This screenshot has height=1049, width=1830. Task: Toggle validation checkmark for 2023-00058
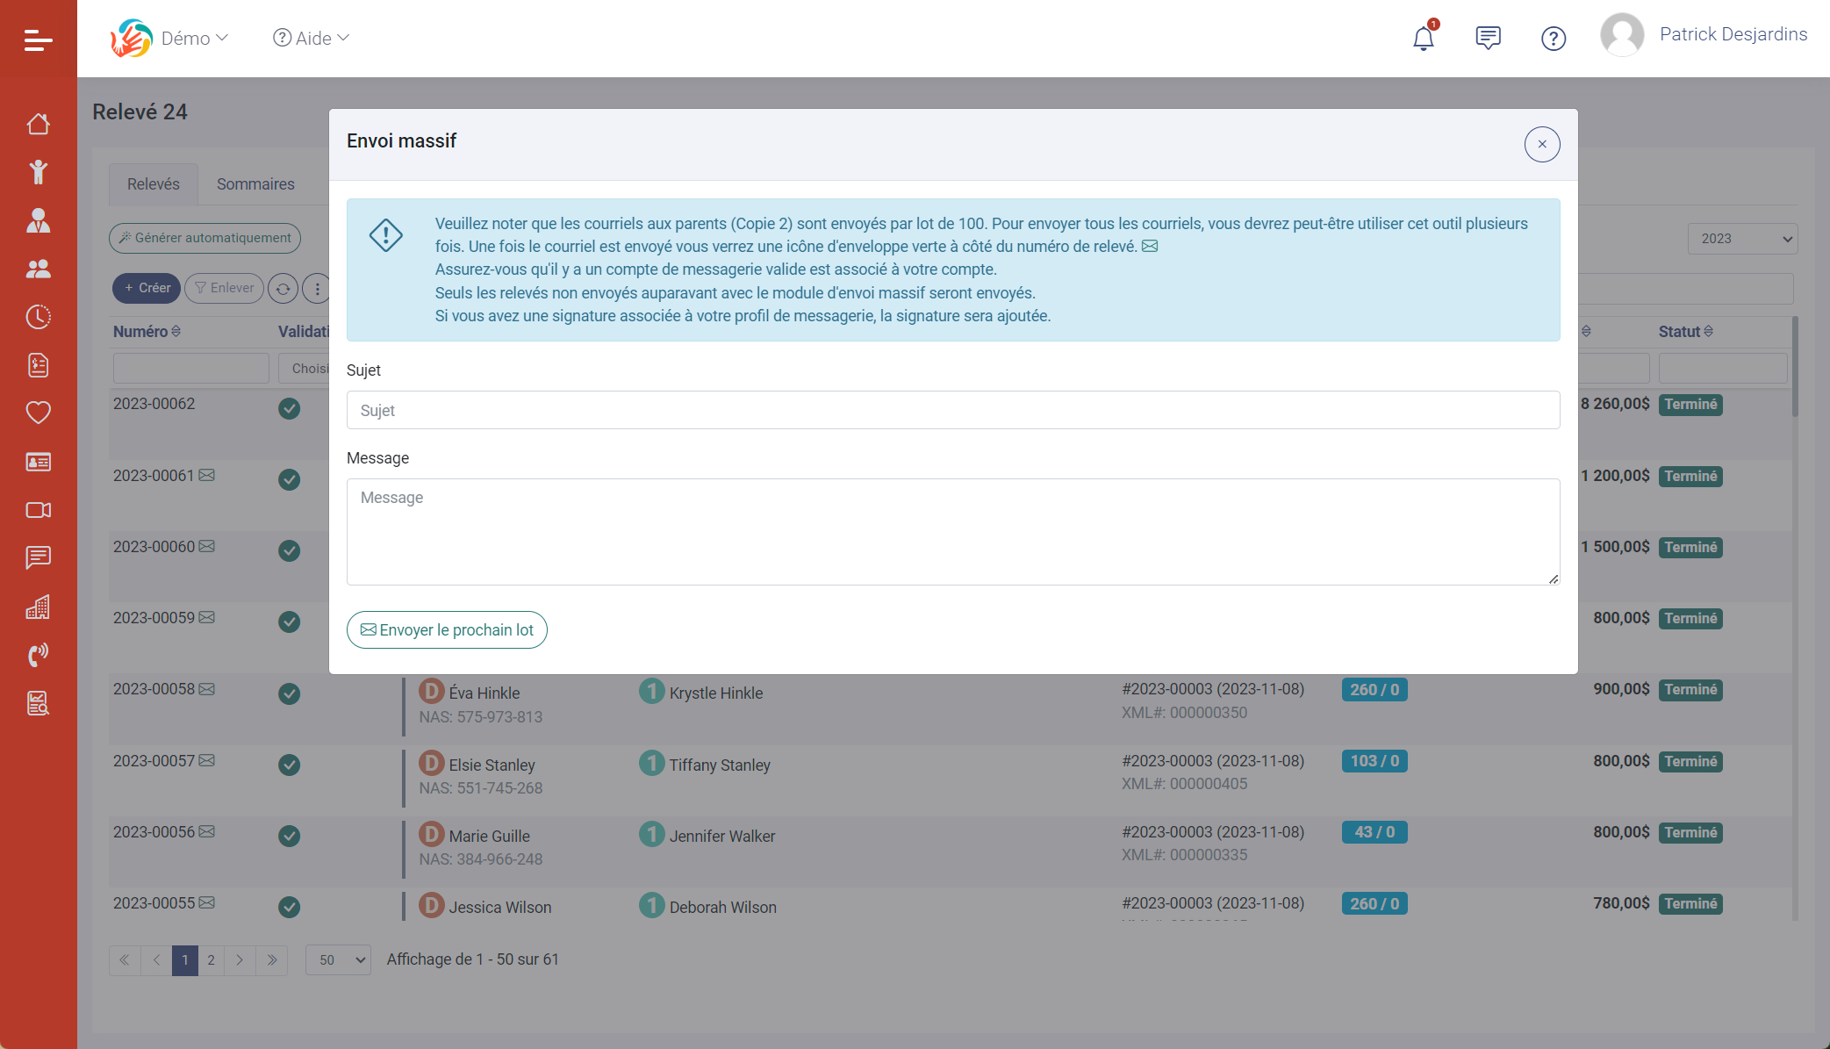point(289,693)
